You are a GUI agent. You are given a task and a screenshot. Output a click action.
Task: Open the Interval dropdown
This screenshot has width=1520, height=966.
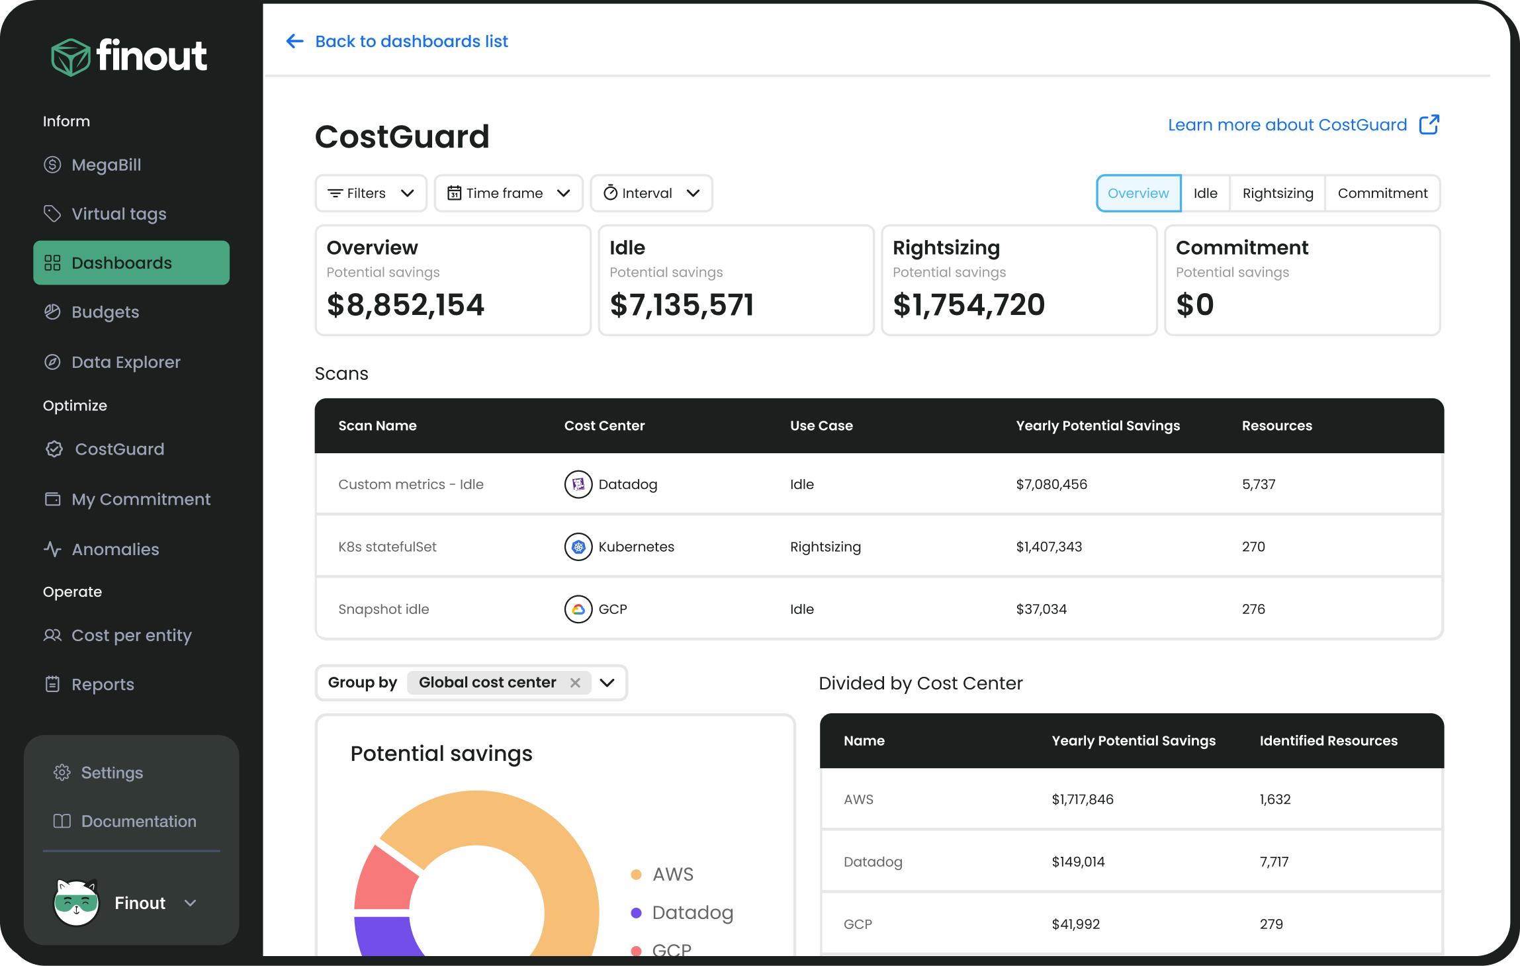(651, 193)
